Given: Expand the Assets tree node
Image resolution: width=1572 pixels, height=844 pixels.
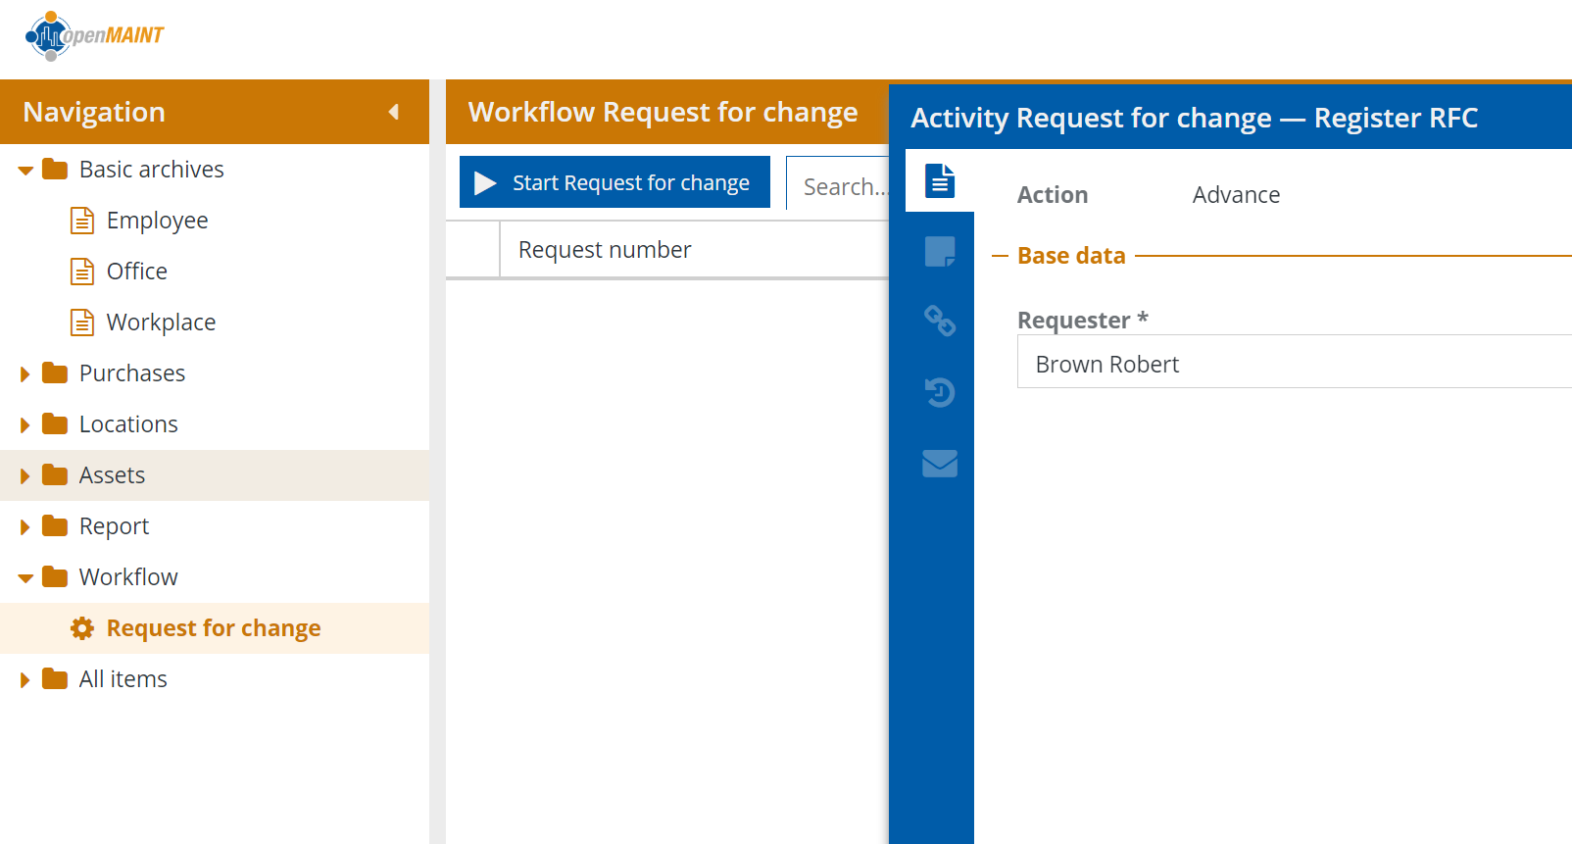Looking at the screenshot, I should [25, 476].
